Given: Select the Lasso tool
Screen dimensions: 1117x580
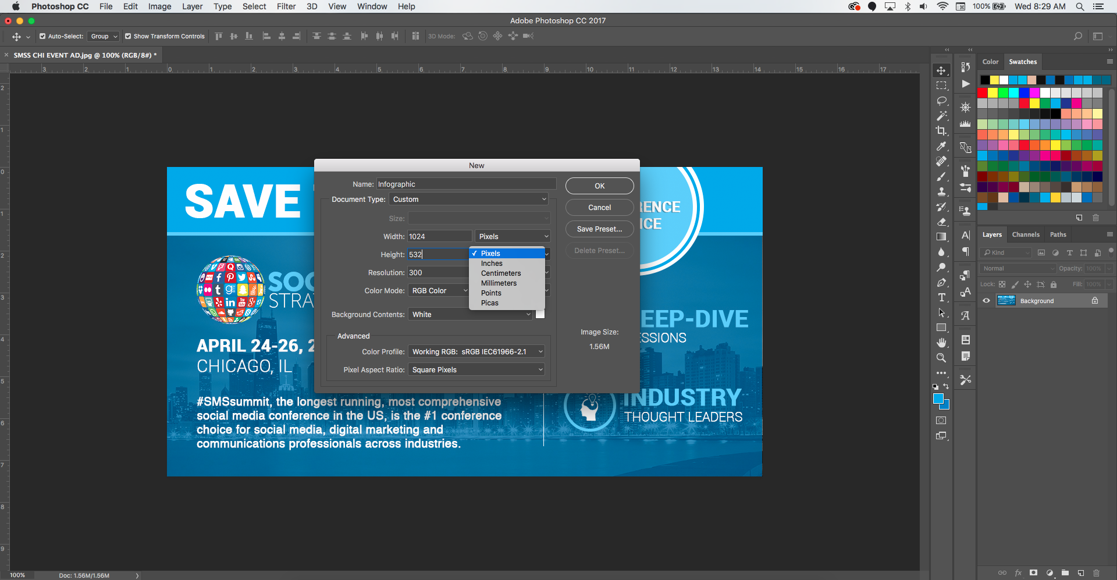Looking at the screenshot, I should coord(941,101).
